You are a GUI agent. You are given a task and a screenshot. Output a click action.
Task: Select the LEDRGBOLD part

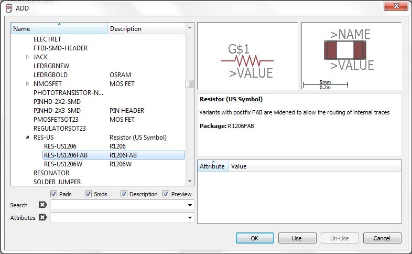pyautogui.click(x=50, y=75)
